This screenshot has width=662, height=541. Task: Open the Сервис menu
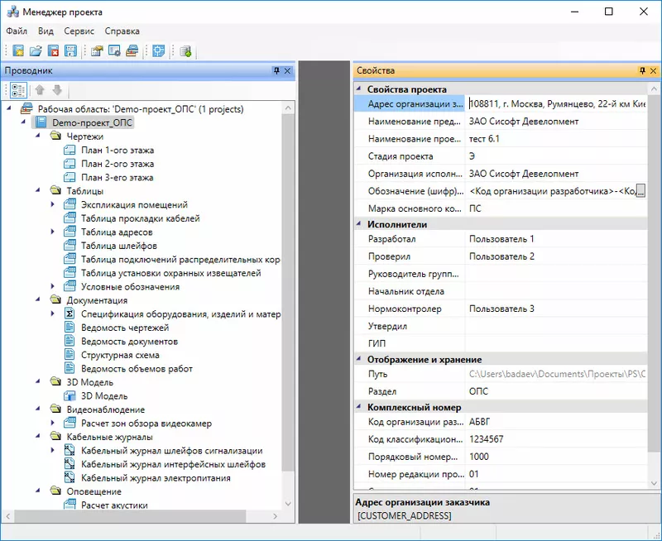(x=79, y=31)
